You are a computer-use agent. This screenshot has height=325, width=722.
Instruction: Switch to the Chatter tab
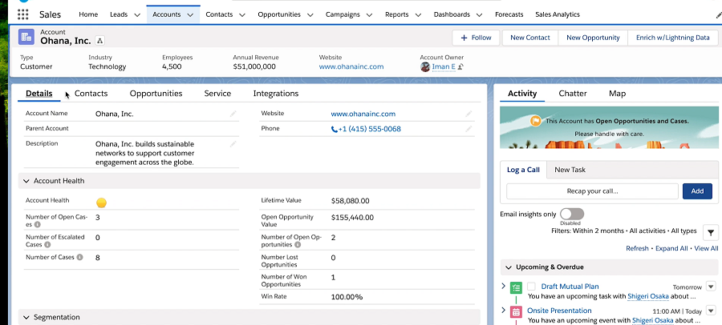point(572,94)
